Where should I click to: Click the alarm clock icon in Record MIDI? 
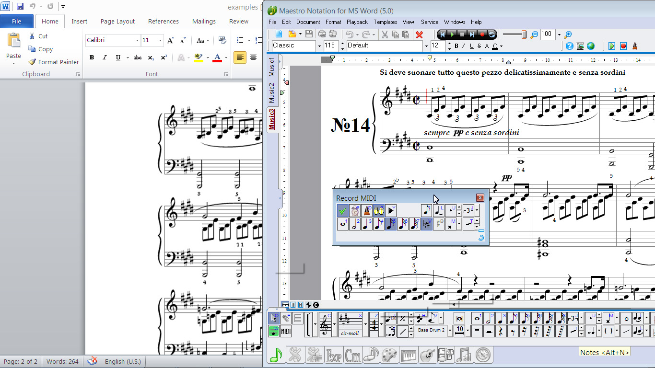[x=355, y=210]
